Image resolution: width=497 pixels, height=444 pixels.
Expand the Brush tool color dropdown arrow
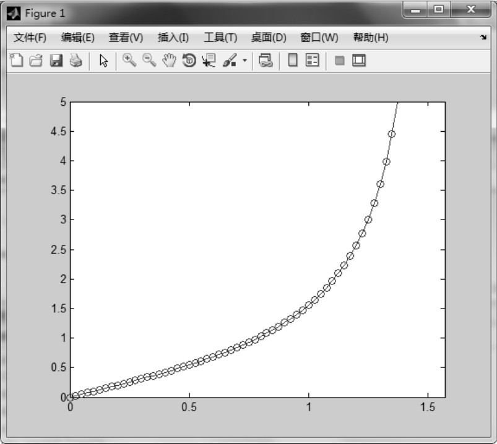pyautogui.click(x=244, y=61)
